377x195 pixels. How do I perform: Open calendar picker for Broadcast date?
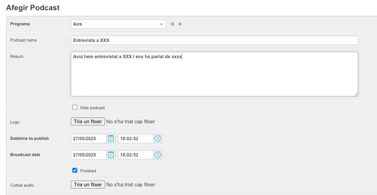[x=111, y=155]
